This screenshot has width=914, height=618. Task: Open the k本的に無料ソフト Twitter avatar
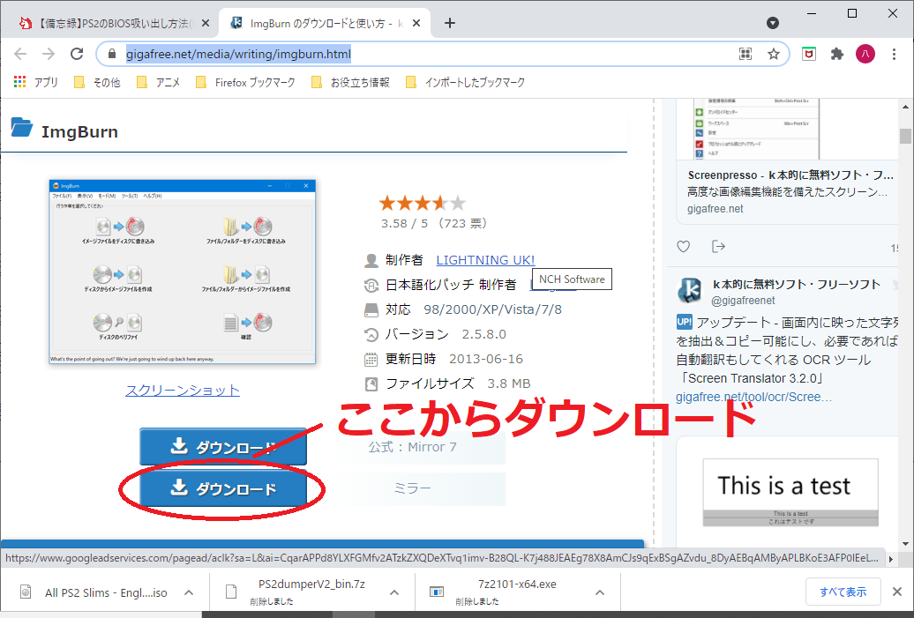click(690, 289)
